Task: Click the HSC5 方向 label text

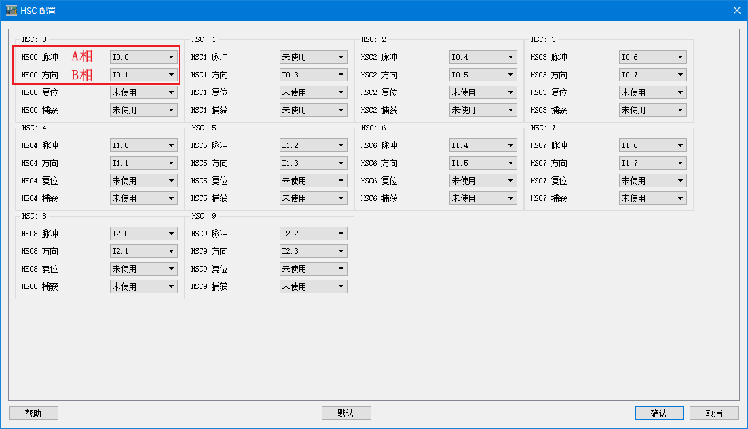Action: pyautogui.click(x=210, y=163)
